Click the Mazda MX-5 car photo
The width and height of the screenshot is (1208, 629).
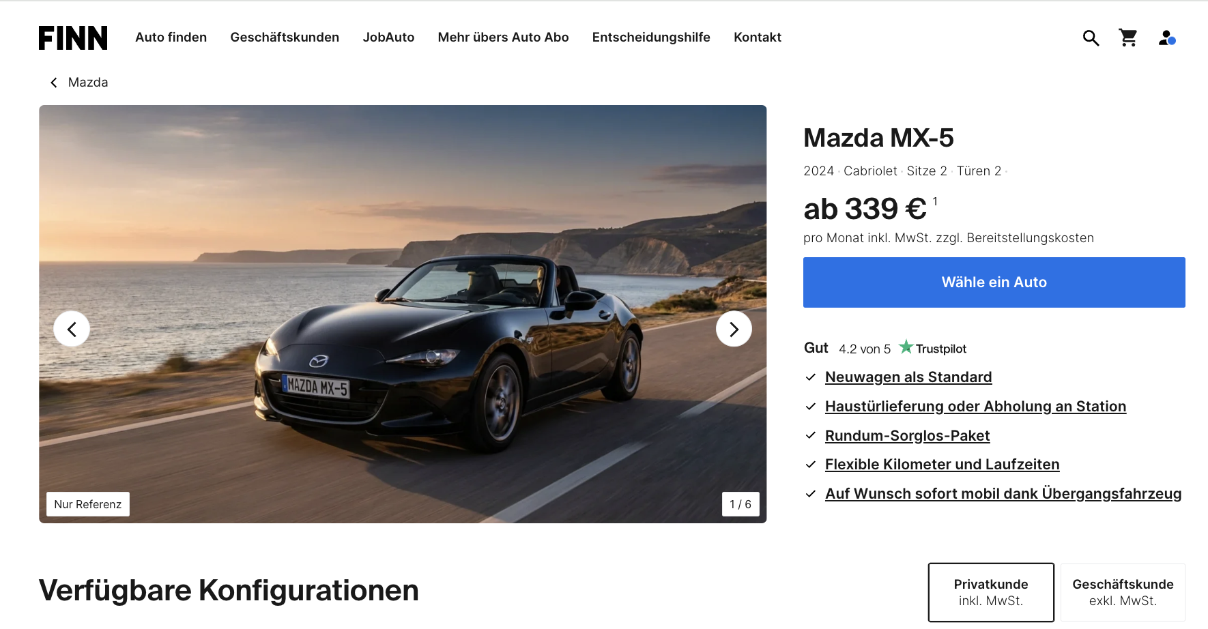[x=403, y=314]
